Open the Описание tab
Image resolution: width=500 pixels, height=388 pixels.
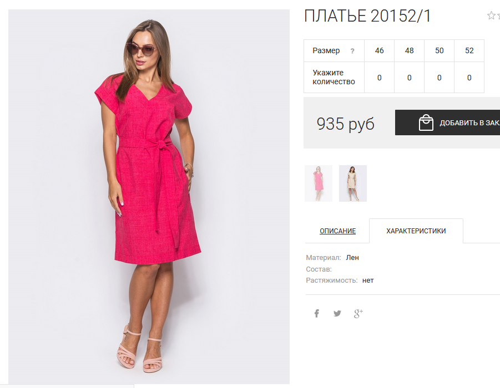coord(338,231)
